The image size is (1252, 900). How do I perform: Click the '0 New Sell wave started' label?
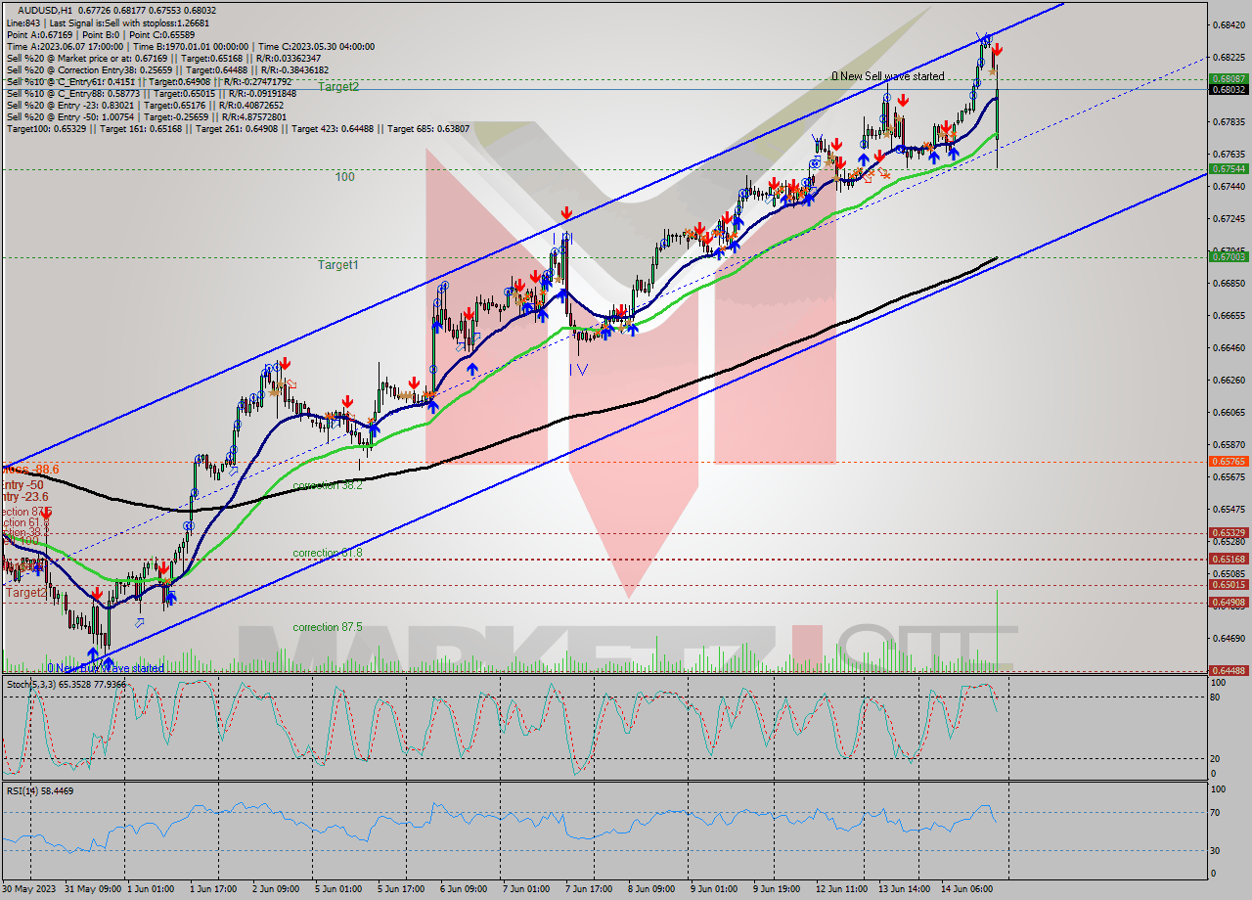click(x=888, y=75)
